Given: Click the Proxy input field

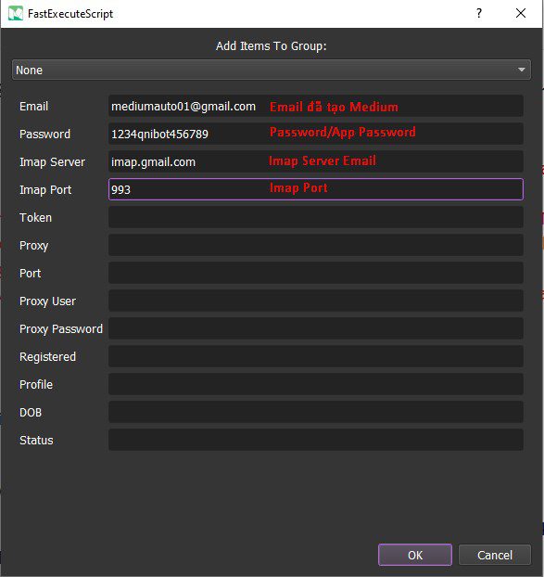Looking at the screenshot, I should pyautogui.click(x=316, y=245).
